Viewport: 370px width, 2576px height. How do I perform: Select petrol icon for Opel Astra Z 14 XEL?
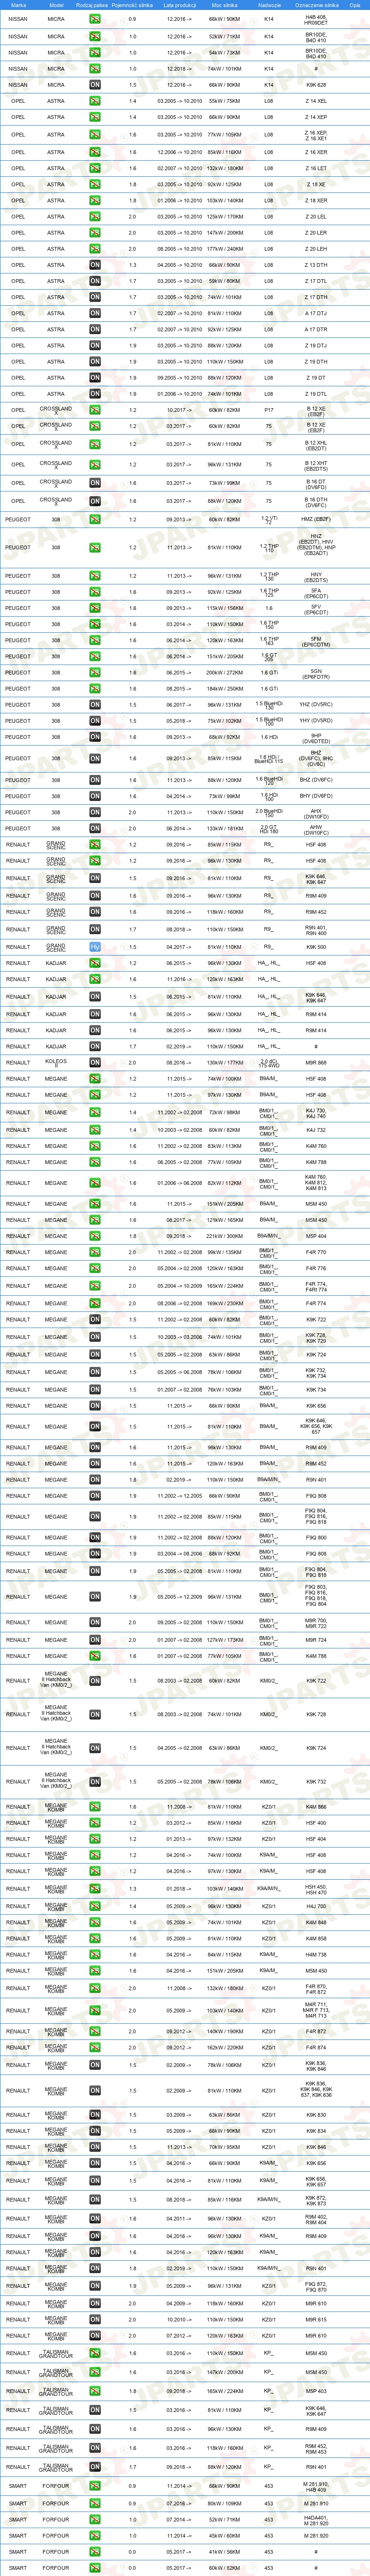click(95, 101)
